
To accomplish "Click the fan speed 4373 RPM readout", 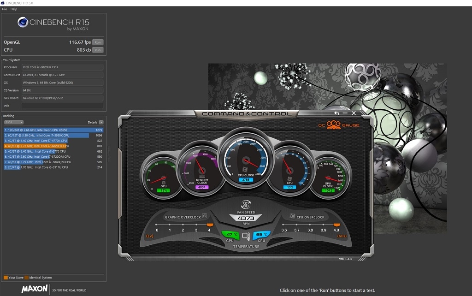I will tap(246, 218).
